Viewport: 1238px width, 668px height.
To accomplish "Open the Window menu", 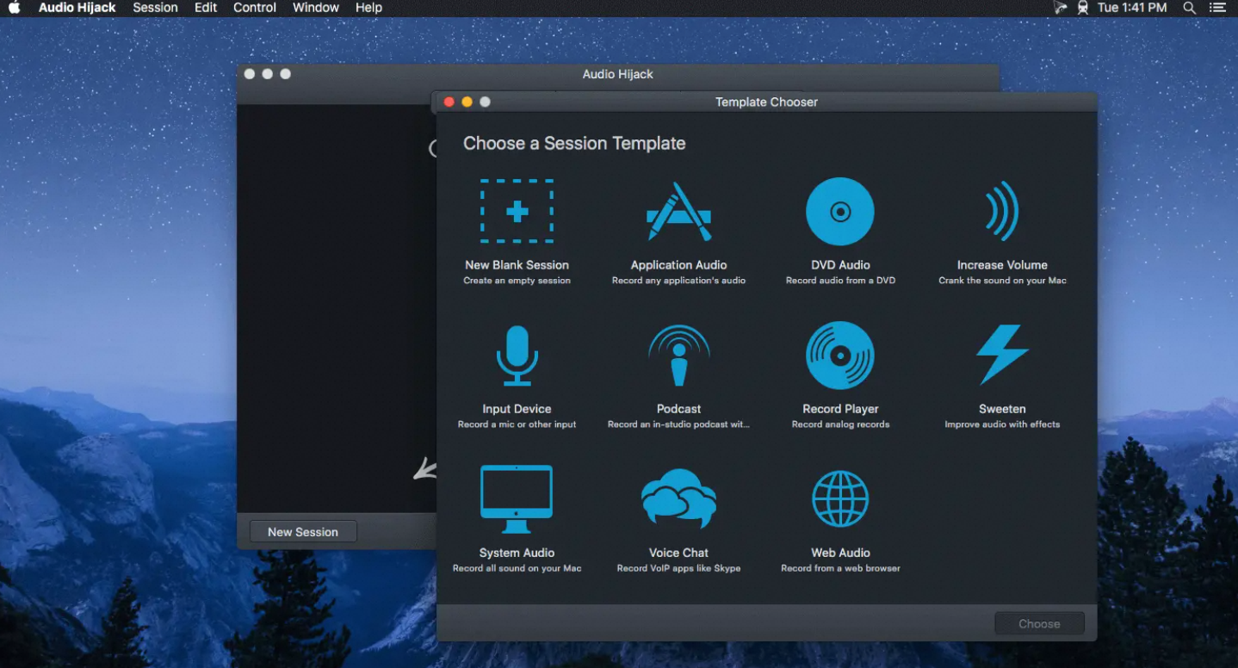I will pyautogui.click(x=316, y=8).
